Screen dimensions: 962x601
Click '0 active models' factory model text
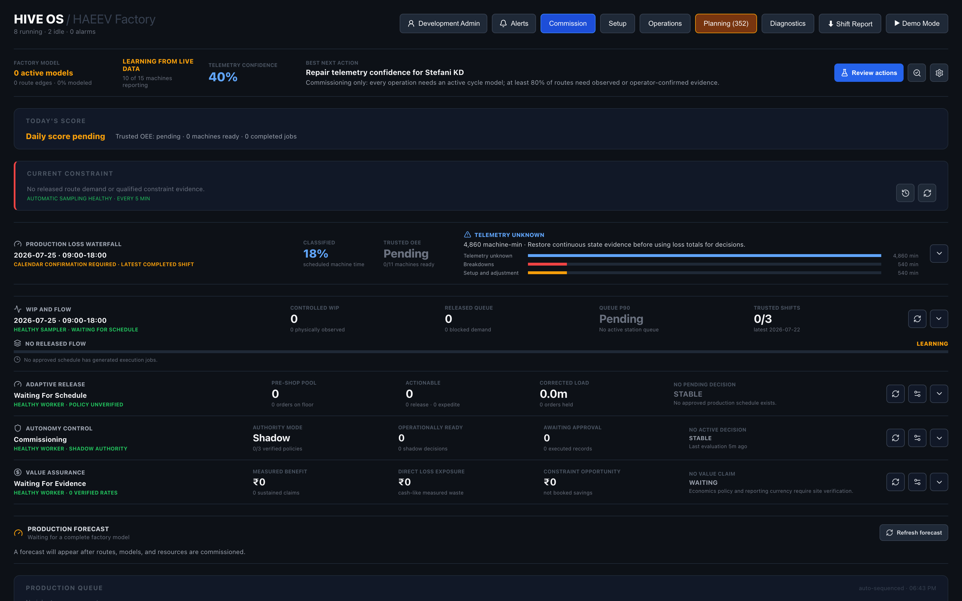tap(43, 73)
